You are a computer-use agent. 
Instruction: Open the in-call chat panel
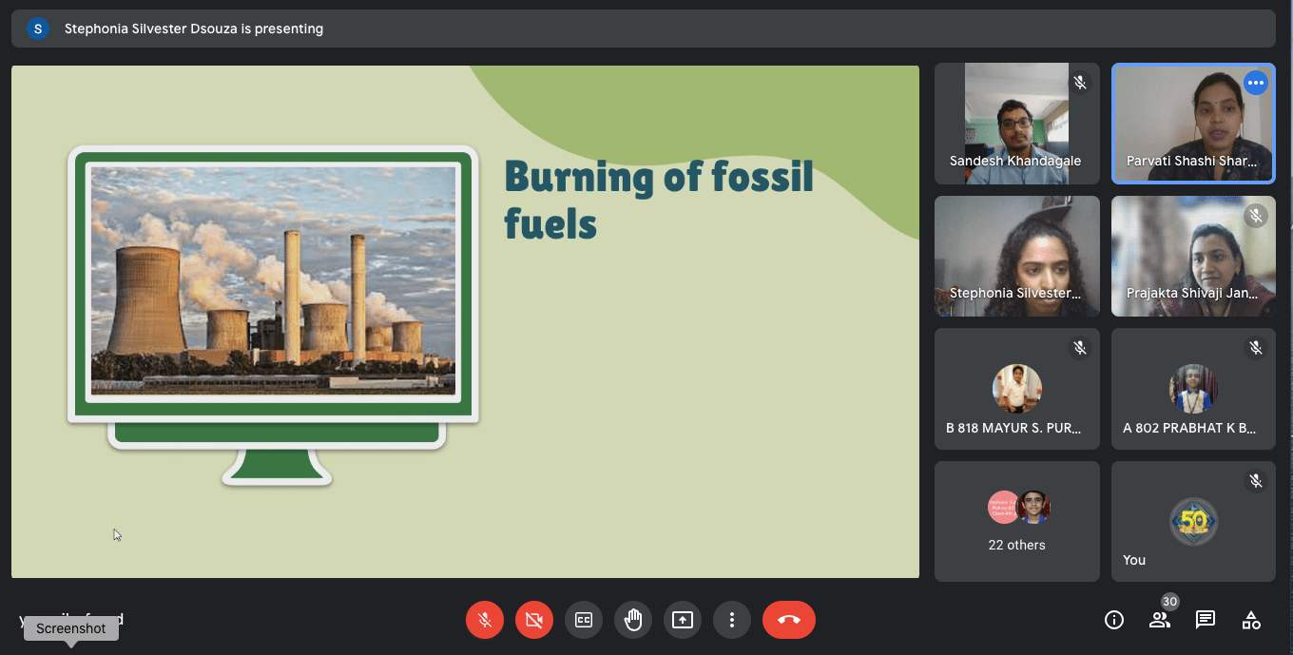click(1205, 619)
